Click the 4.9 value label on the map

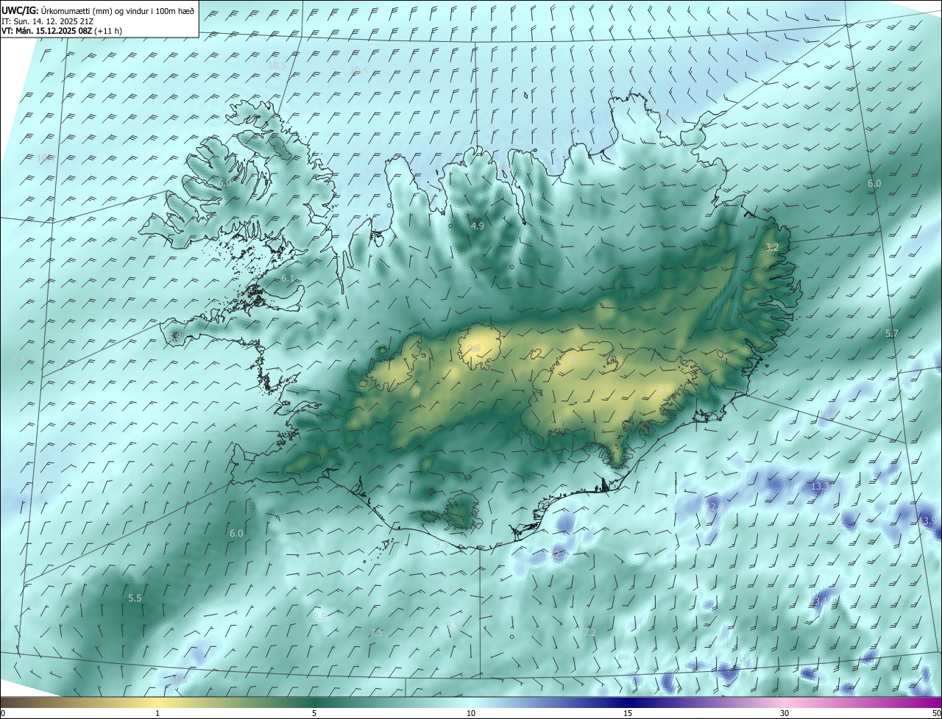pyautogui.click(x=477, y=226)
